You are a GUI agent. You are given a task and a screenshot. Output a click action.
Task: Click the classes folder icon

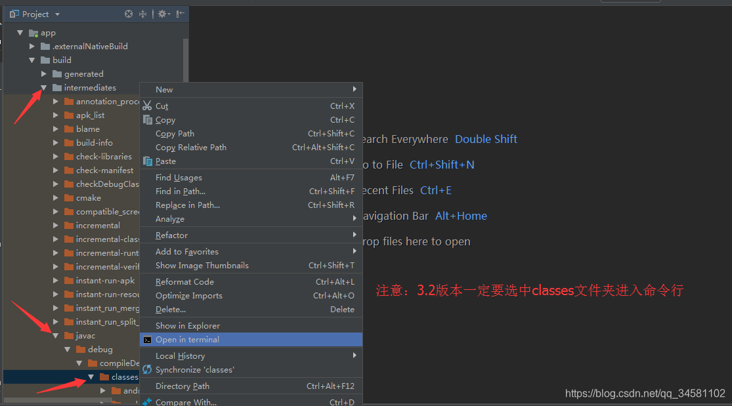click(x=104, y=376)
